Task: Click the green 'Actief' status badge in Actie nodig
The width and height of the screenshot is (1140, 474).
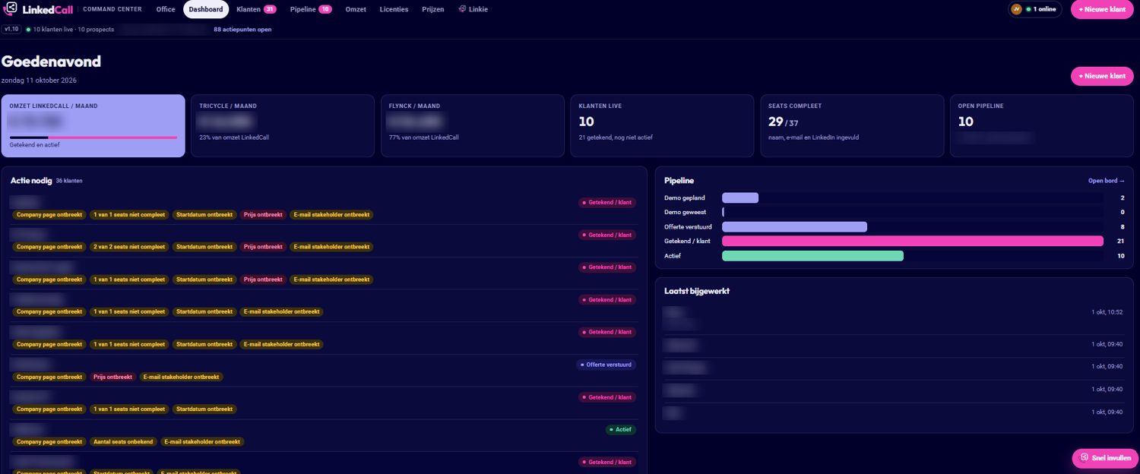Action: (621, 429)
